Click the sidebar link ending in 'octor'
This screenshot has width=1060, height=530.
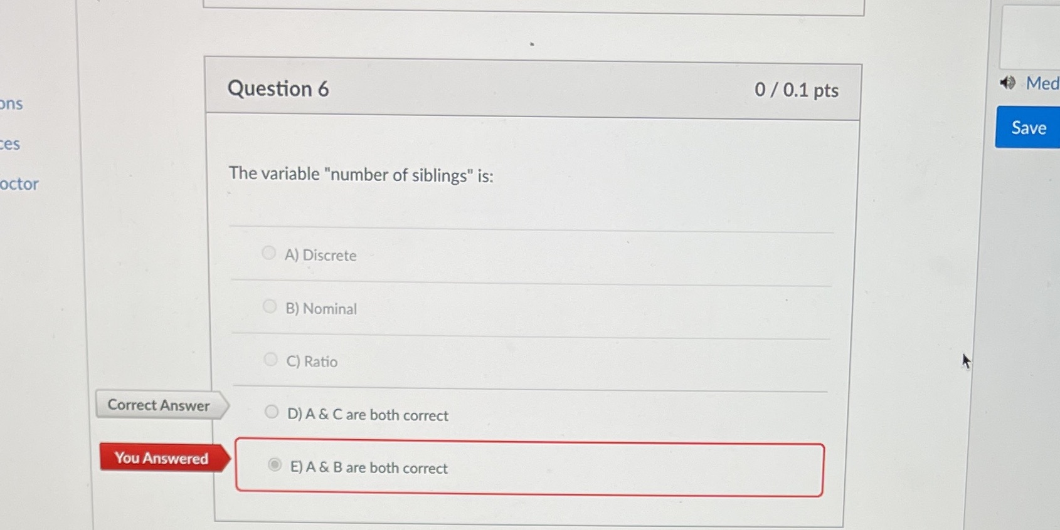[18, 184]
